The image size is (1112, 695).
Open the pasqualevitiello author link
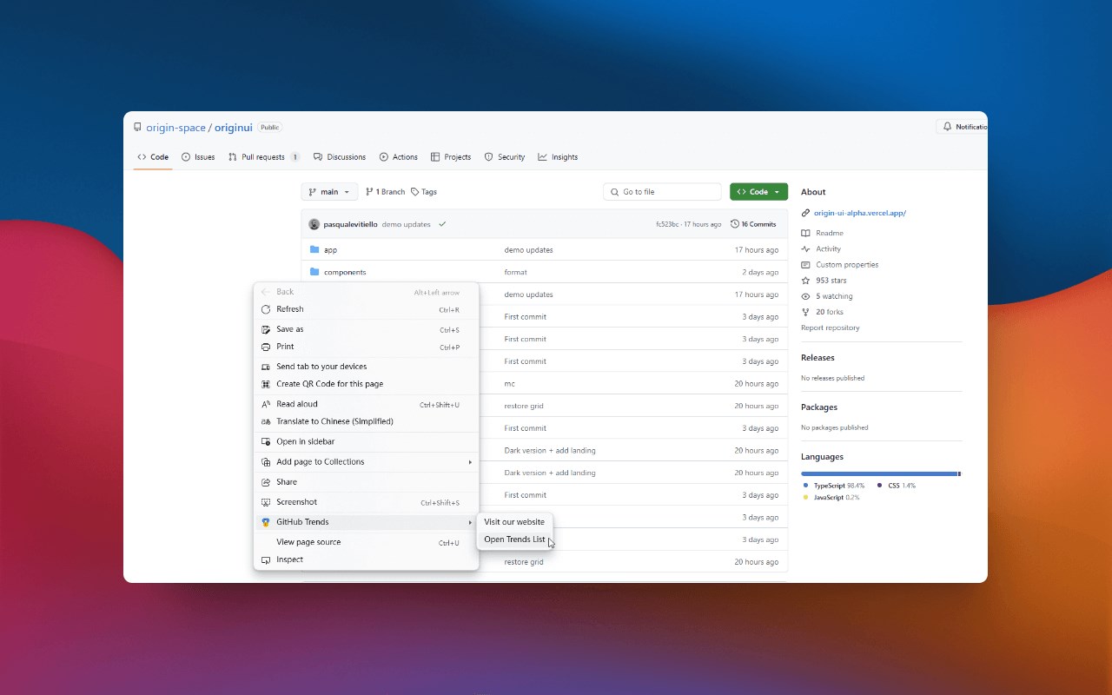tap(350, 224)
